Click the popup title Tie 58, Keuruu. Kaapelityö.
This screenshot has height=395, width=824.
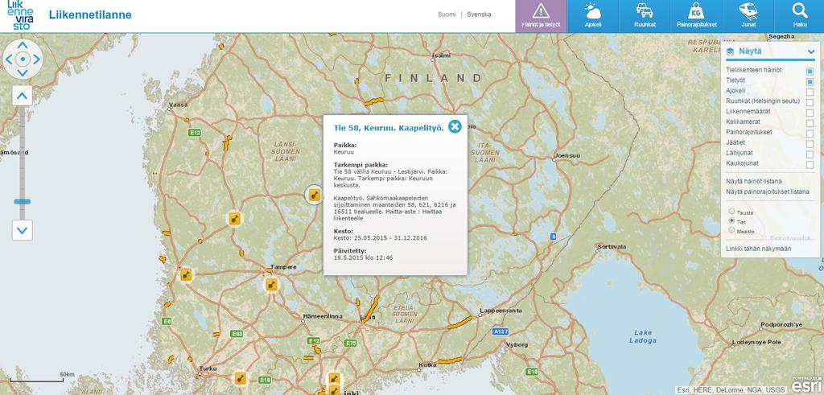[389, 127]
